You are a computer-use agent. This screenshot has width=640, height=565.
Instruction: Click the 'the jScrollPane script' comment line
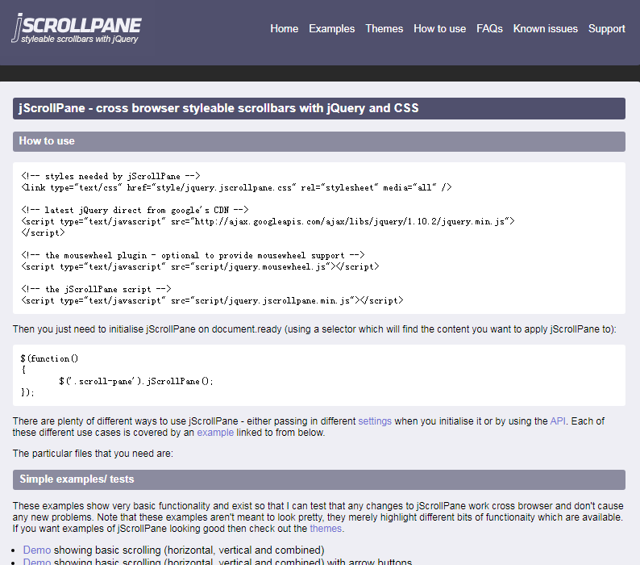[96, 290]
